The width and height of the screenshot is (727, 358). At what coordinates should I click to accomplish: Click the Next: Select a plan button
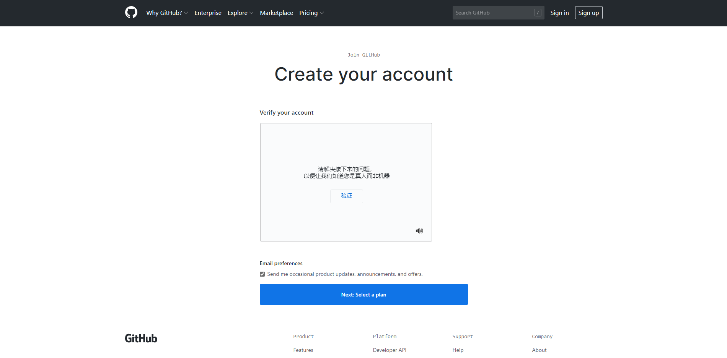[x=364, y=295]
